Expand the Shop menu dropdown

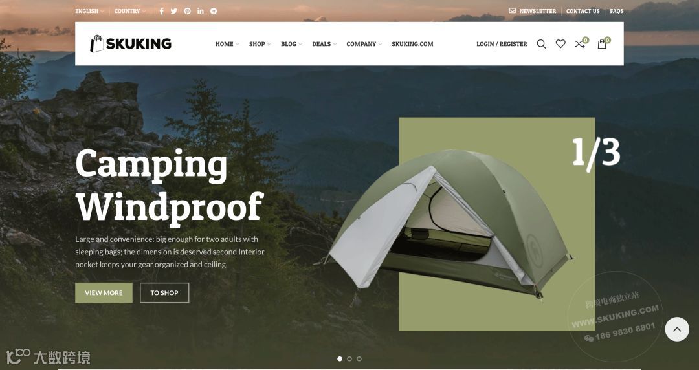point(260,44)
